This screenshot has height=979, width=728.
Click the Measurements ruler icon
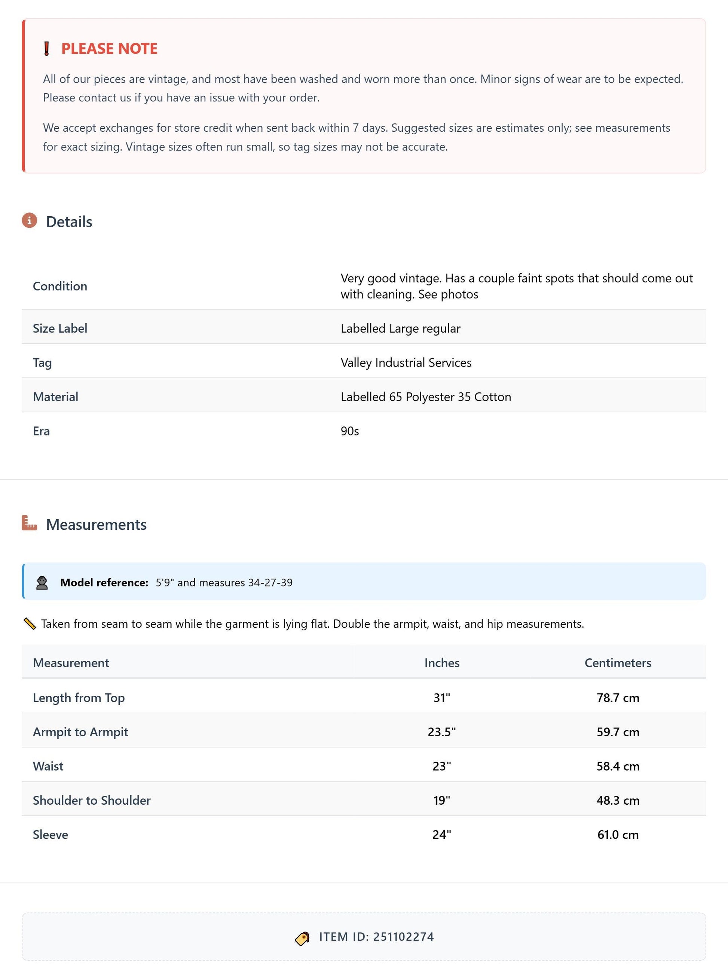coord(30,523)
